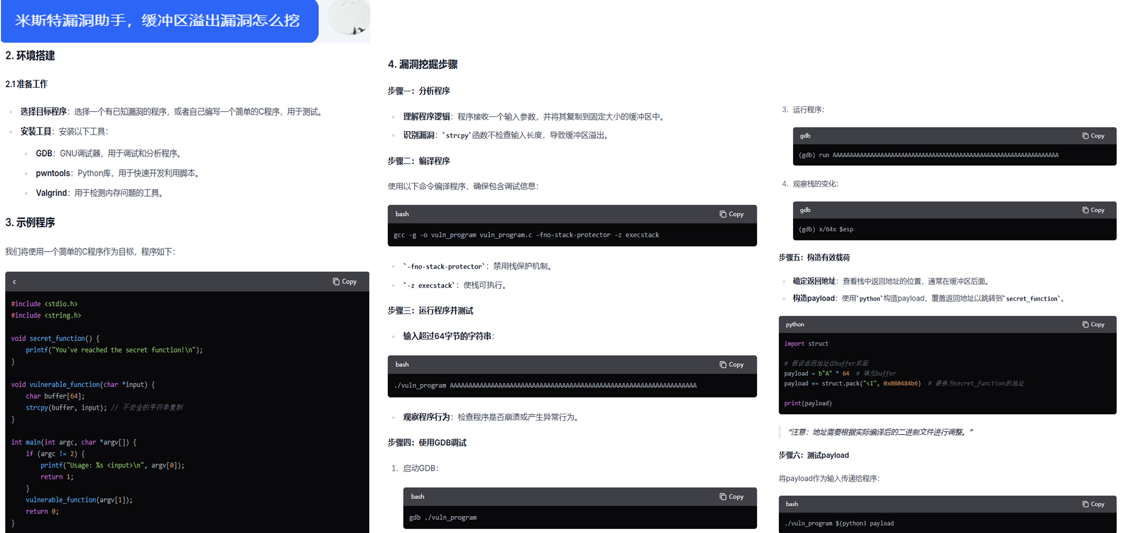Image resolution: width=1122 pixels, height=533 pixels.
Task: Click inside the gcc command code line
Action: point(526,235)
